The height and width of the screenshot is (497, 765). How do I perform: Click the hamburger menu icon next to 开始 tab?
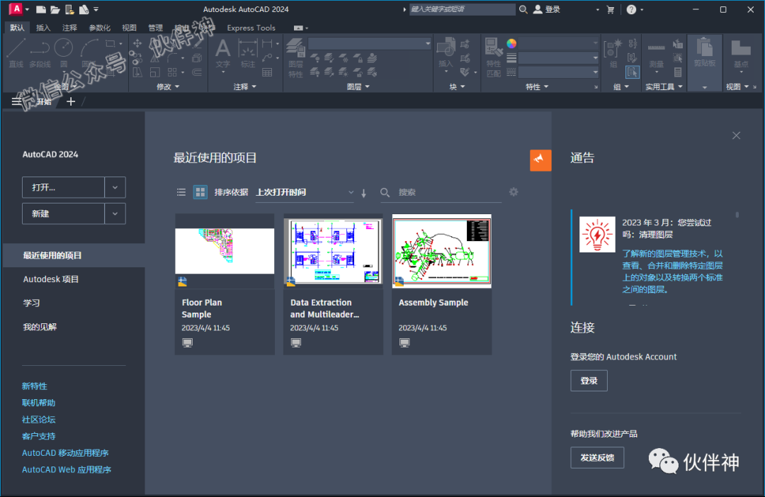pos(16,101)
